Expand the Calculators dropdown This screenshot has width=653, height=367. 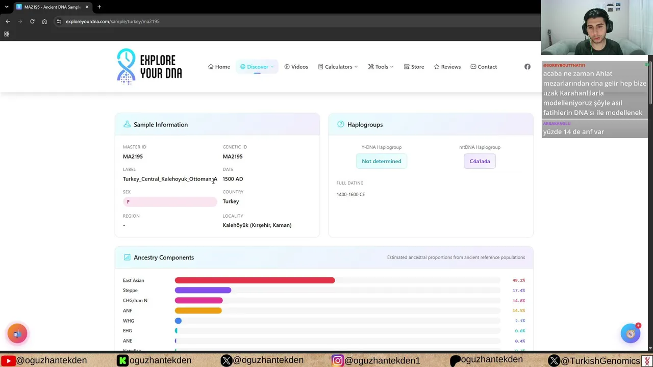click(x=338, y=67)
